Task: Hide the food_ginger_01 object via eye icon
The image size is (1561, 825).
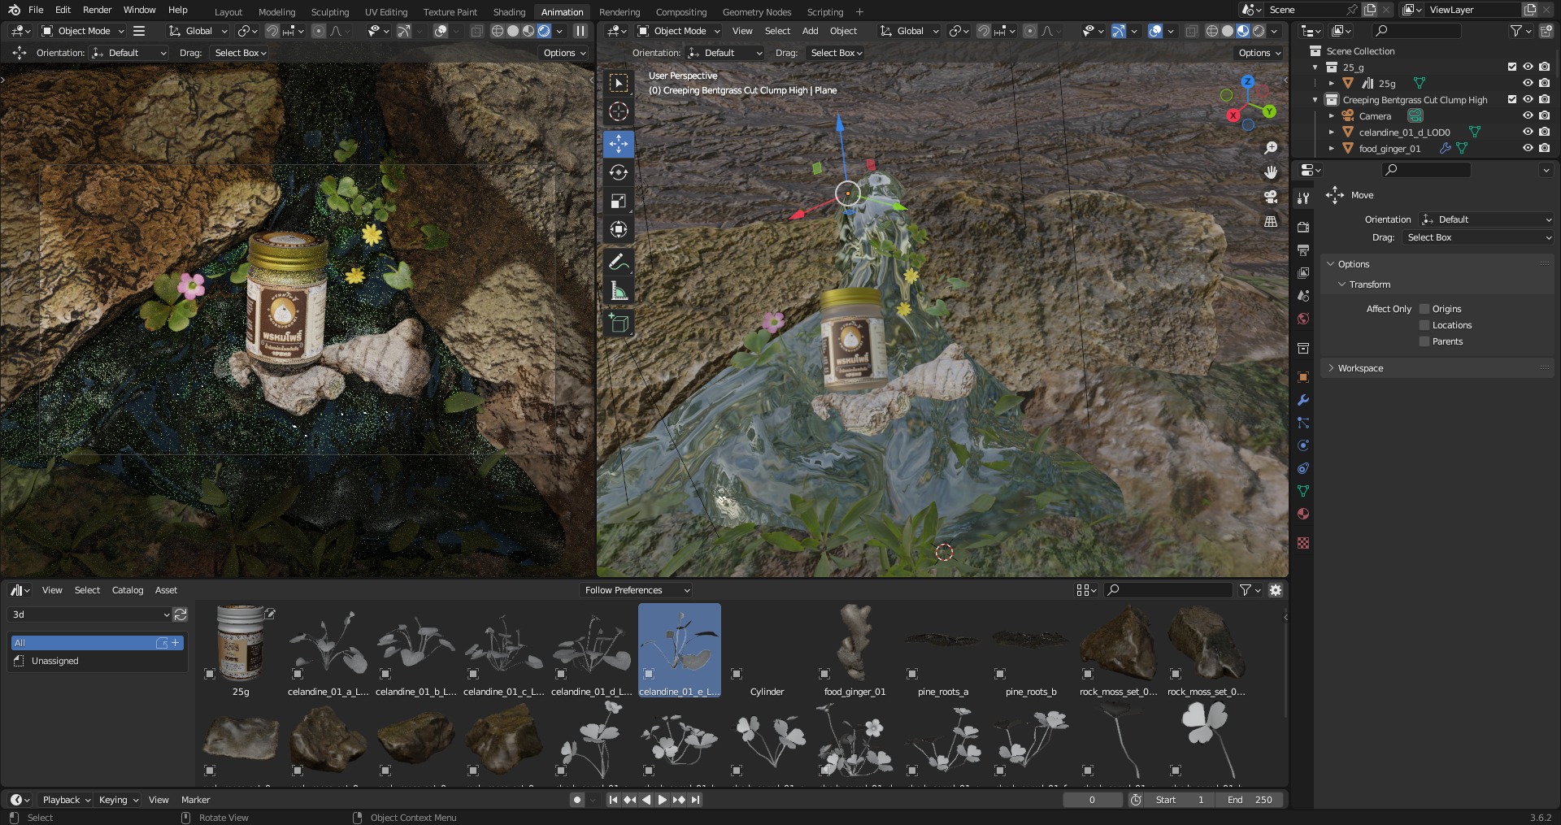Action: click(1528, 148)
